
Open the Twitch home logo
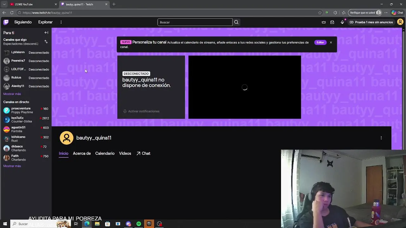(6, 22)
